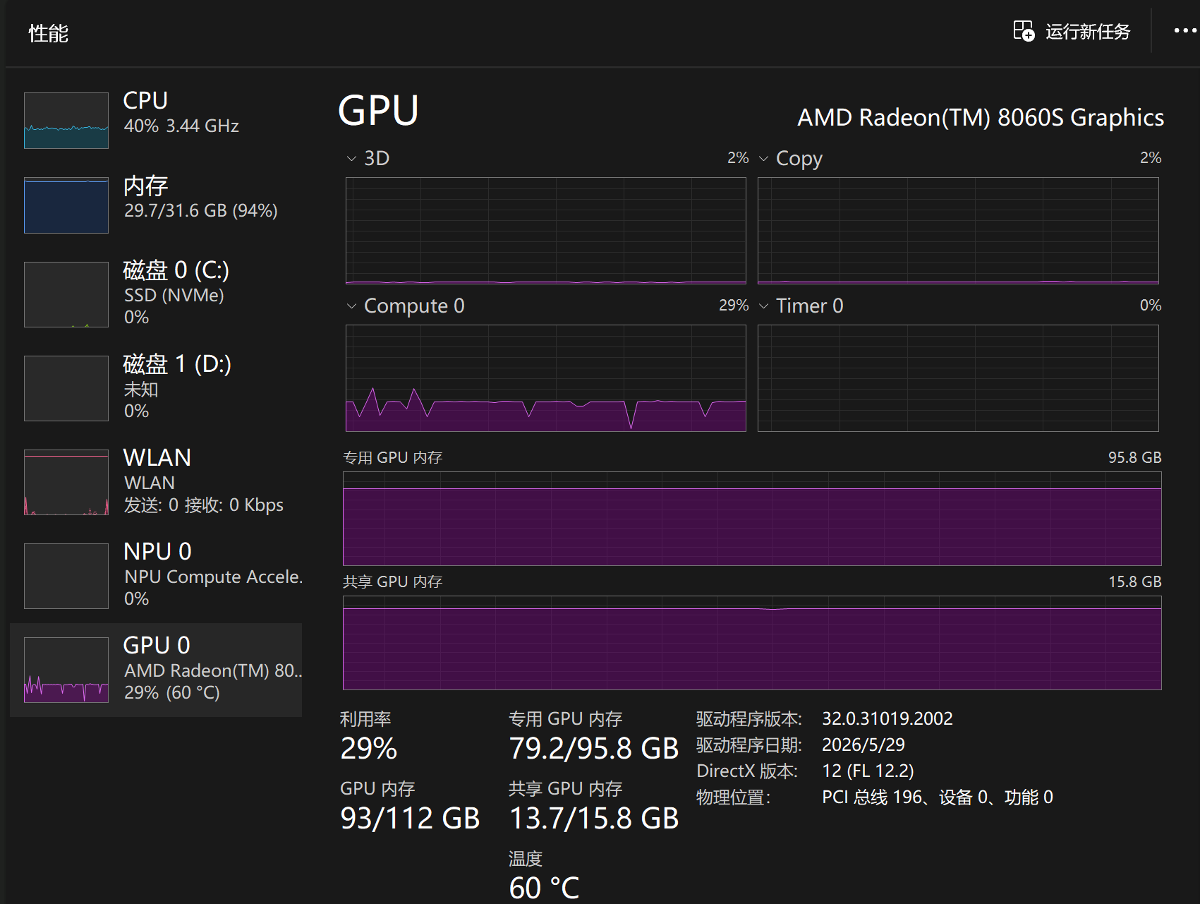Screen dimensions: 1200x904
Task: Click the 温度 label
Action: click(x=526, y=859)
